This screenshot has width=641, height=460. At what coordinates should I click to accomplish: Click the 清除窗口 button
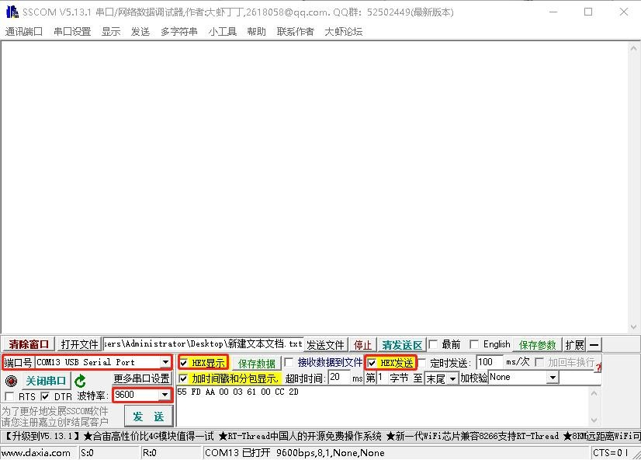(29, 344)
